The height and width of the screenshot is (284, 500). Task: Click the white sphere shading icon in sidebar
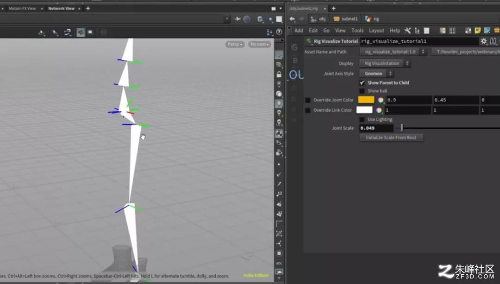point(279,94)
